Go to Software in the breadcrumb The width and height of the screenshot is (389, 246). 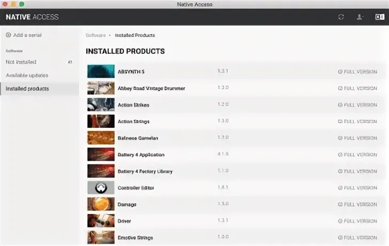point(96,35)
